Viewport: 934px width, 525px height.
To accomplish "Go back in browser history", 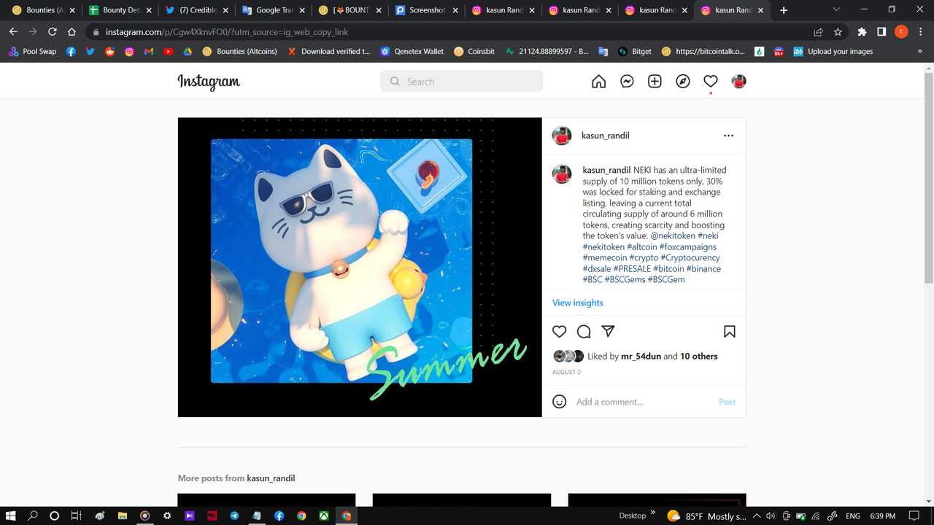I will (x=13, y=32).
